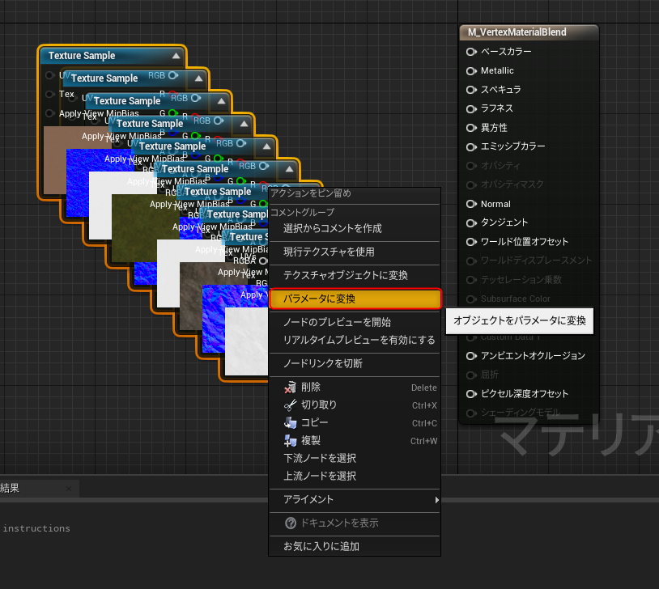
Task: Click the UVs pin of the outermost Texture Sample
Action: [x=49, y=75]
